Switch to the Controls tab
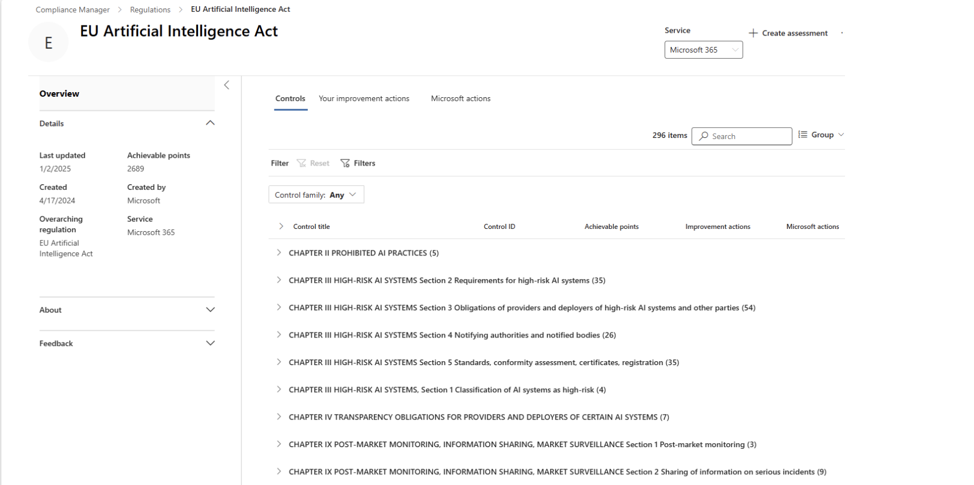The width and height of the screenshot is (974, 485). (290, 98)
